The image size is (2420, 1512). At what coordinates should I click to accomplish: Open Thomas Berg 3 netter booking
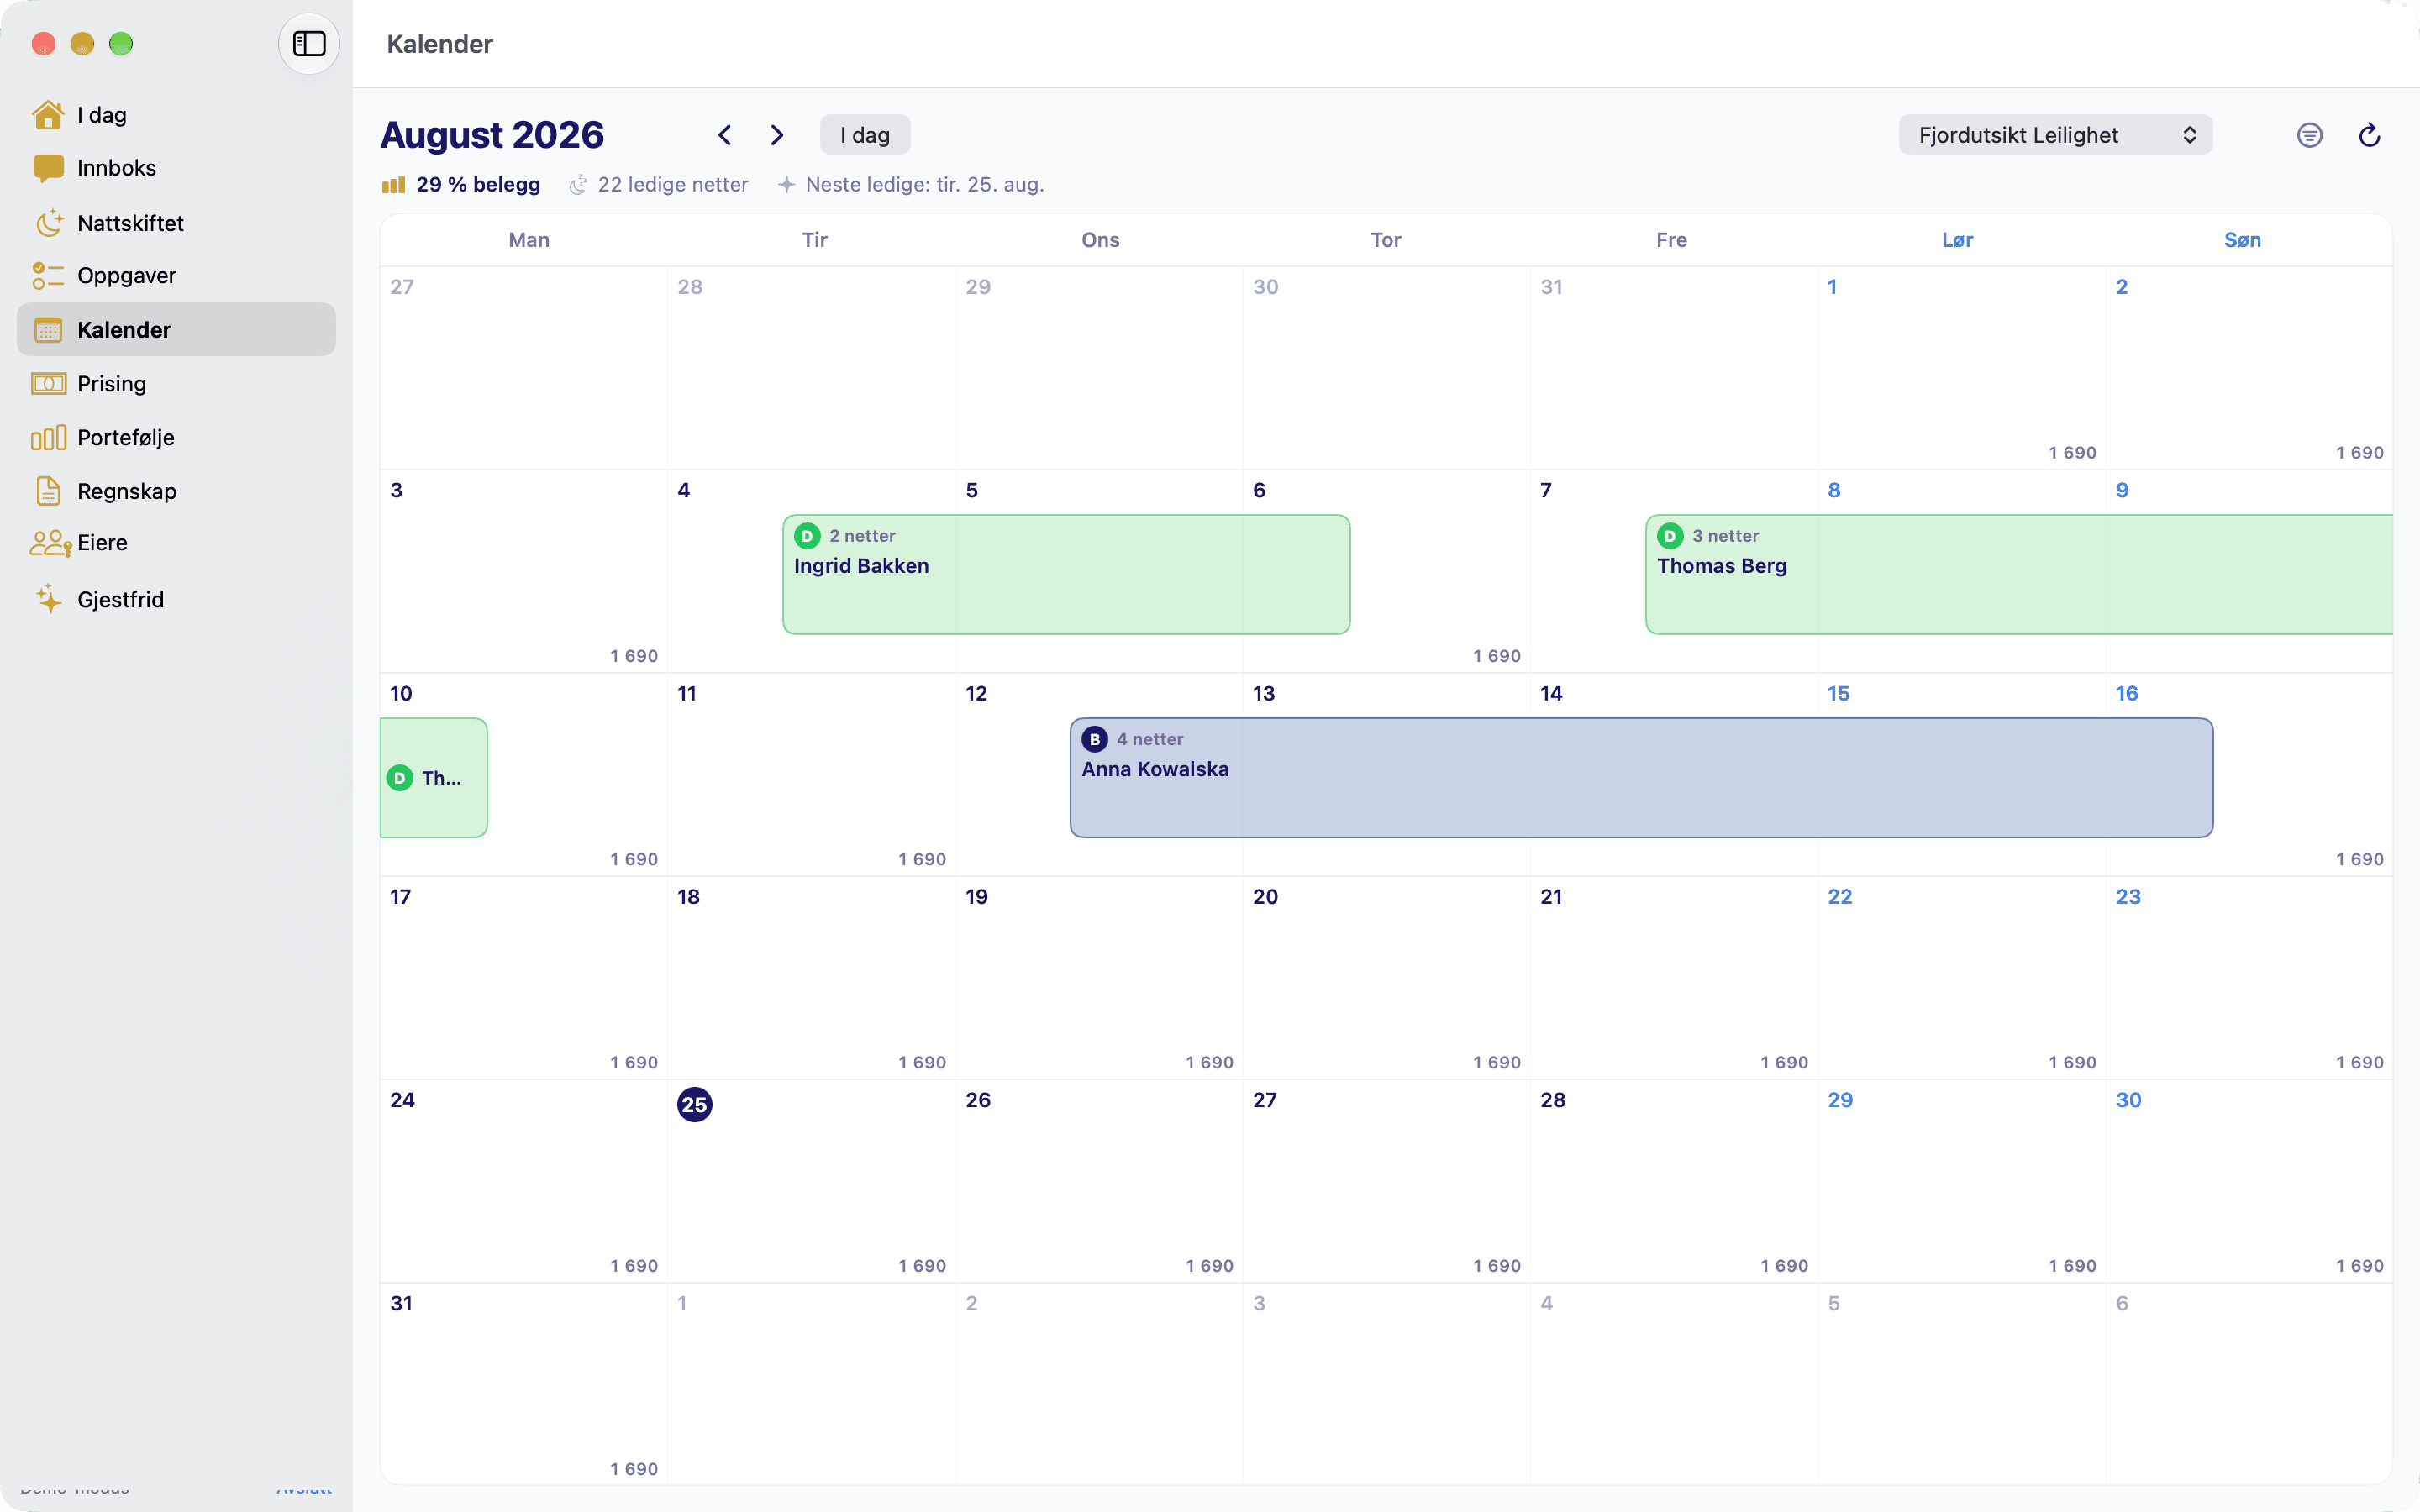pyautogui.click(x=2019, y=574)
